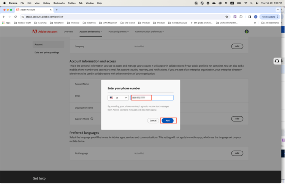Open a new browser tab
This screenshot has height=184, width=285.
(57, 10)
